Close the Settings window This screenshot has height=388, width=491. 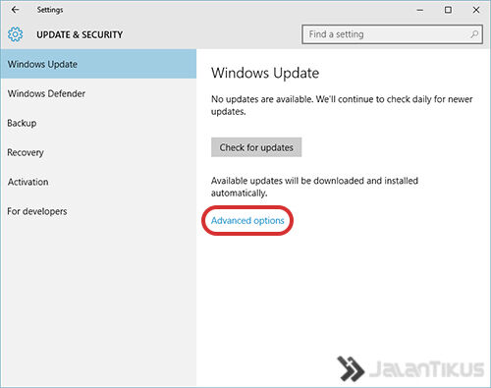[x=476, y=10]
